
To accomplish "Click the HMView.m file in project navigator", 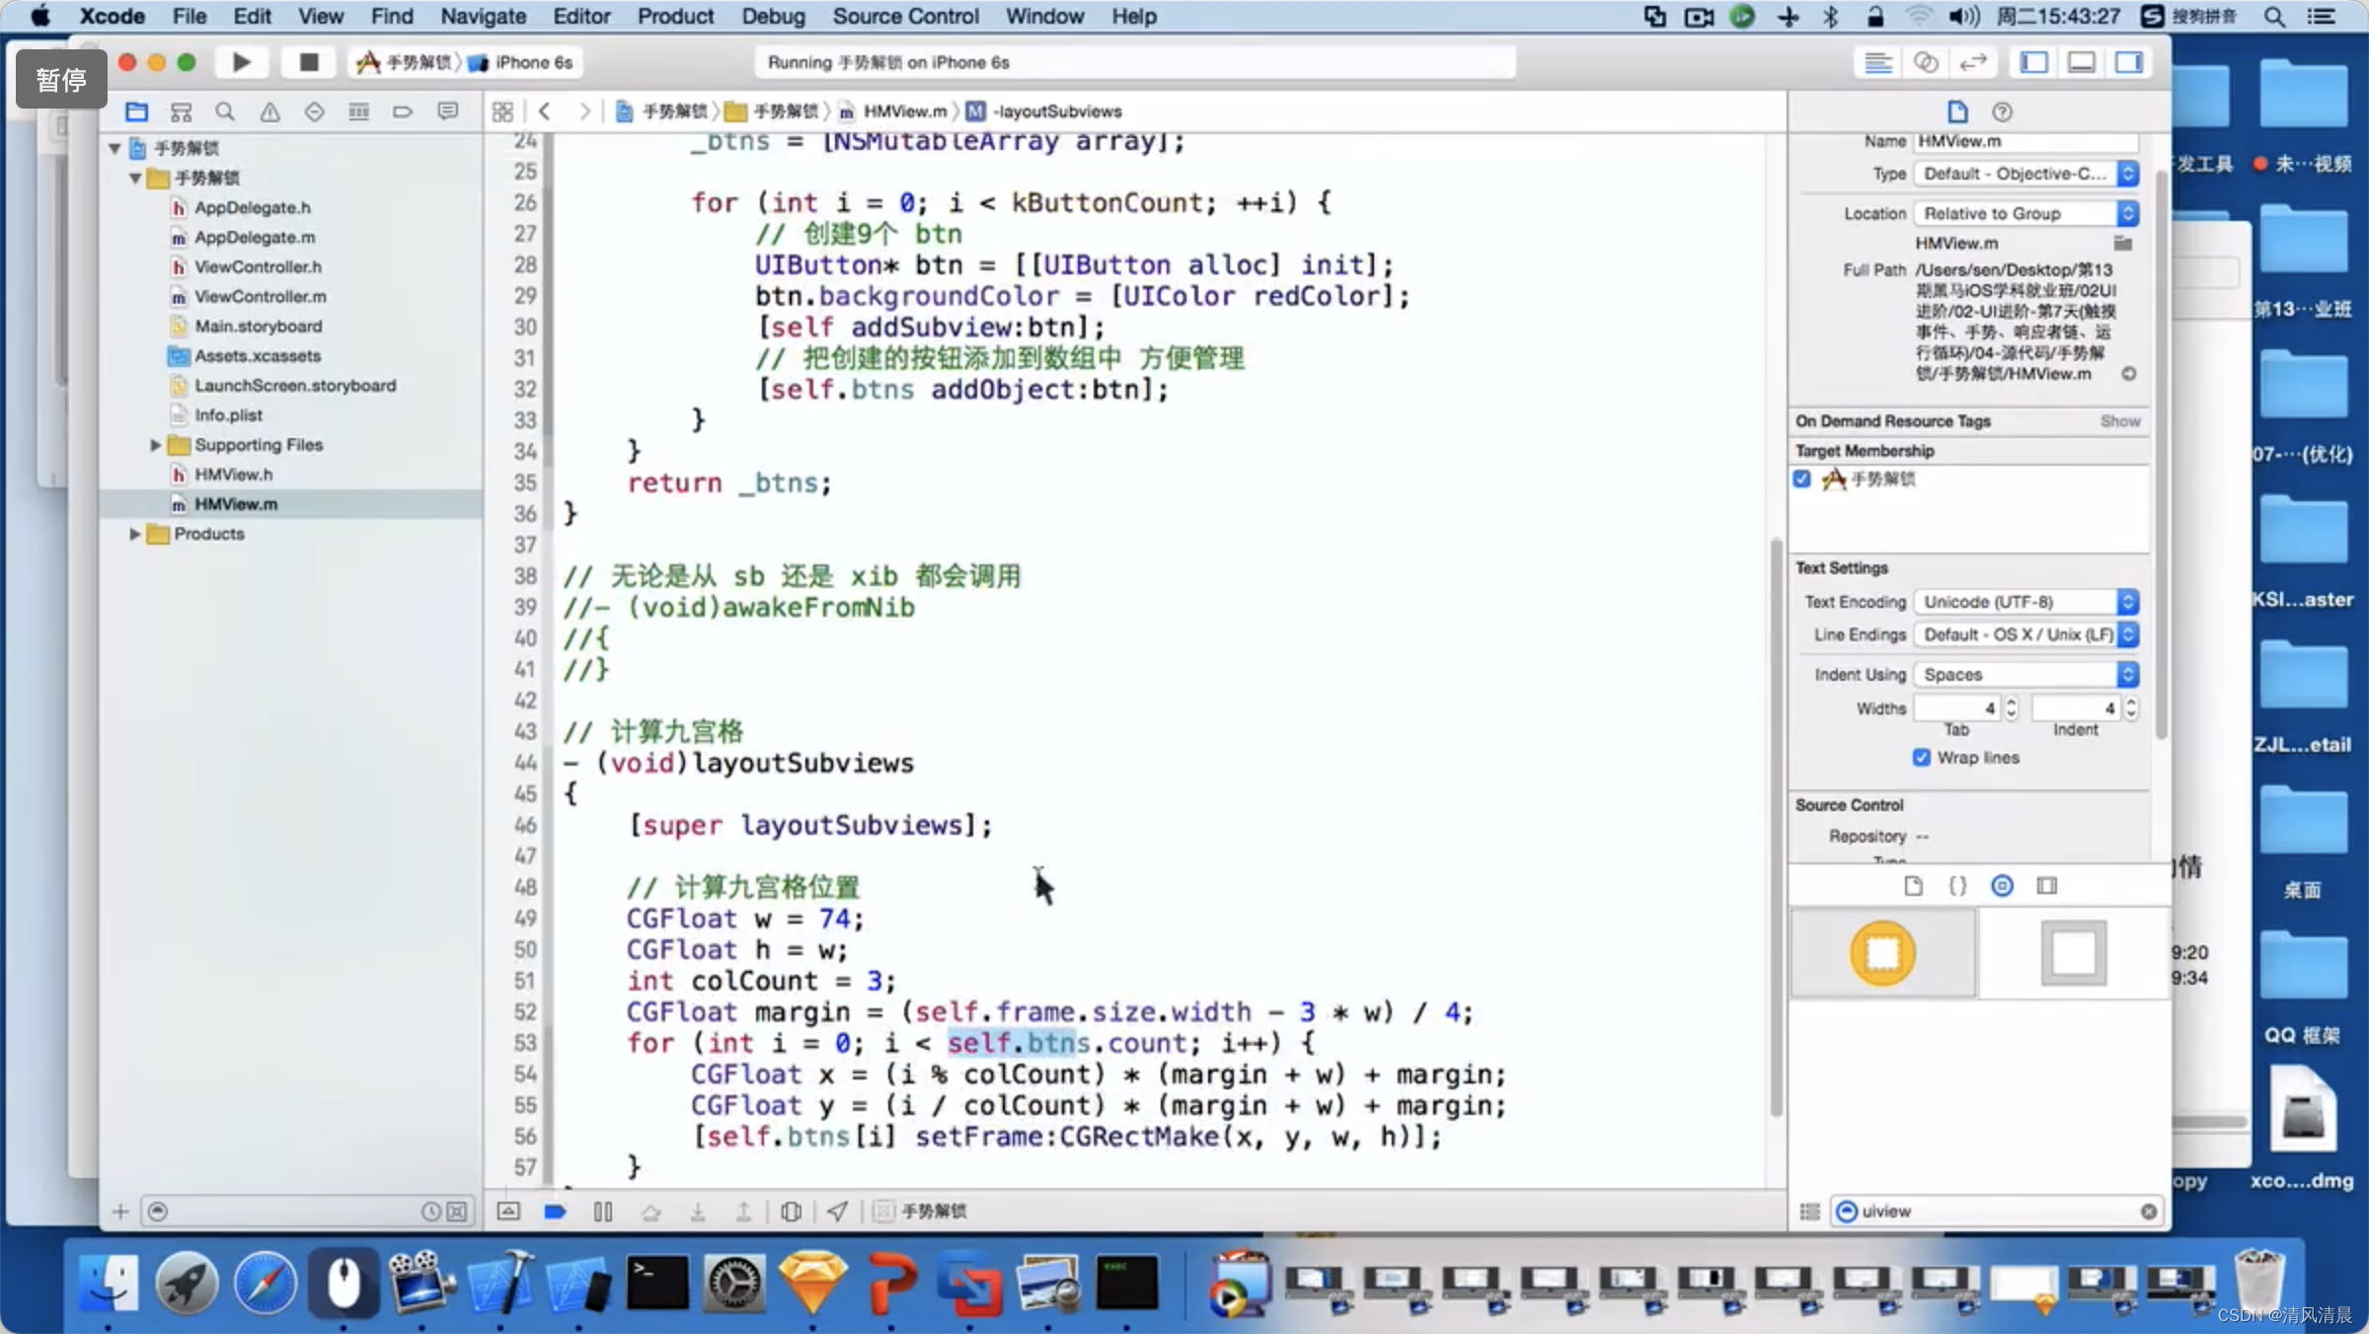I will tap(234, 502).
